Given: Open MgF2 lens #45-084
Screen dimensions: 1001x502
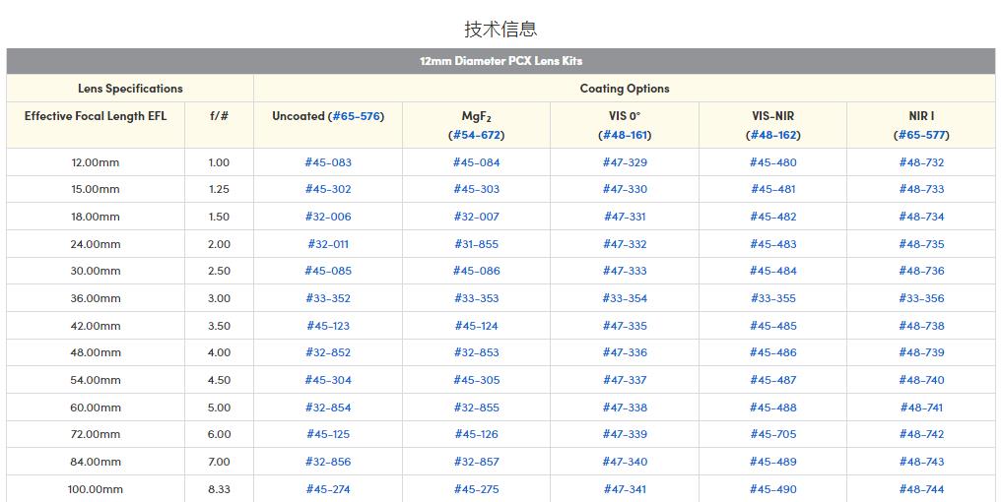Looking at the screenshot, I should [x=476, y=162].
